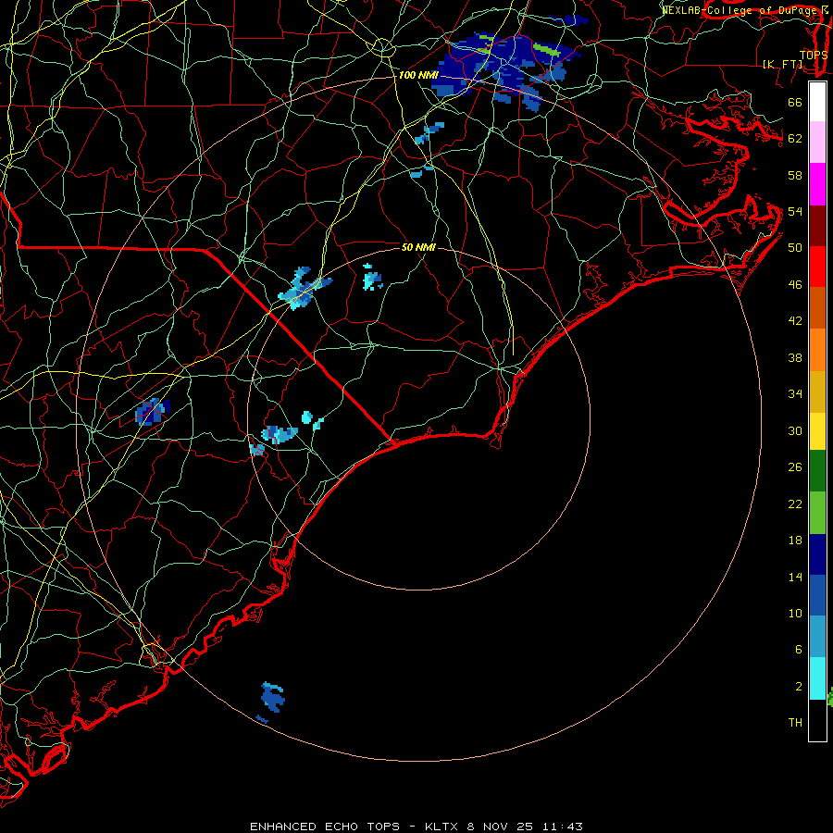
Task: Click the 50 legend value
Action: (x=795, y=247)
